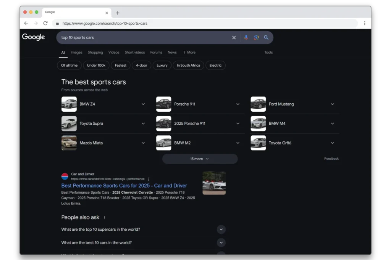Open the More search categories menu
Image resolution: width=391 pixels, height=260 pixels.
pos(189,53)
